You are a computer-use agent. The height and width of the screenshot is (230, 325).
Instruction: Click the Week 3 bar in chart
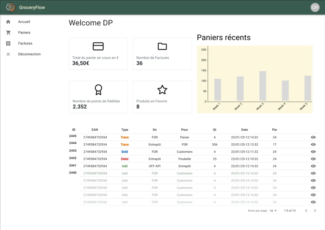[263, 86]
